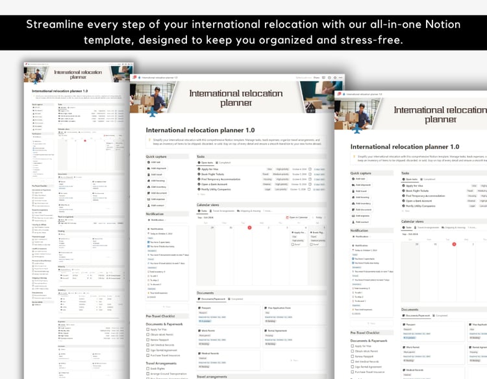Tick the Find Temporary Accommodation row checkbox, middle window
487x379 pixels.
310,179
